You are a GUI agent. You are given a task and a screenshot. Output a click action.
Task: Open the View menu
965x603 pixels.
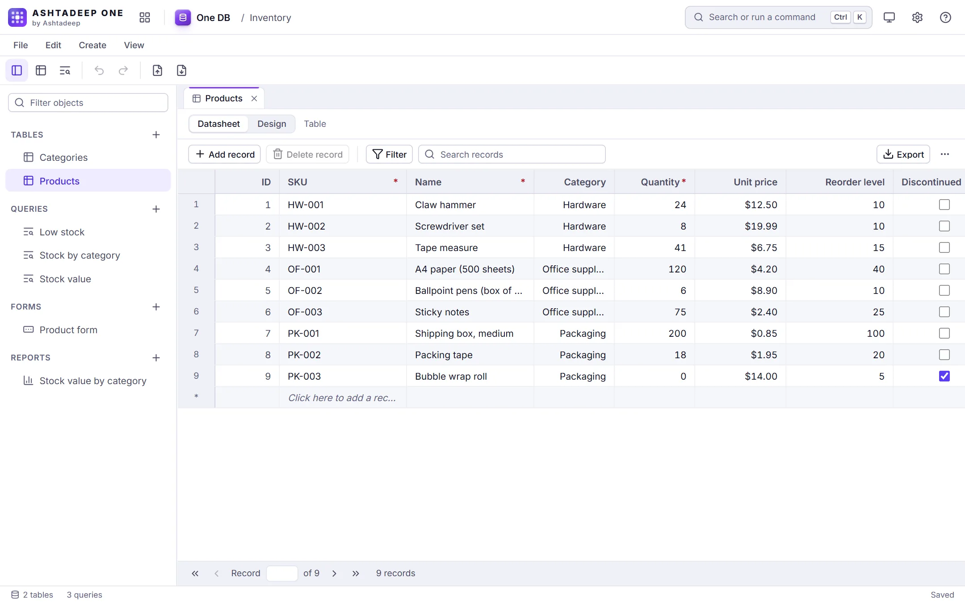click(134, 45)
